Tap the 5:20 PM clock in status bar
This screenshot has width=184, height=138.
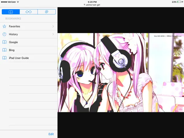(x=92, y=2)
